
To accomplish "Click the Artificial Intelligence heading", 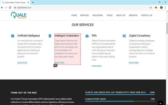I will [x=29, y=36].
